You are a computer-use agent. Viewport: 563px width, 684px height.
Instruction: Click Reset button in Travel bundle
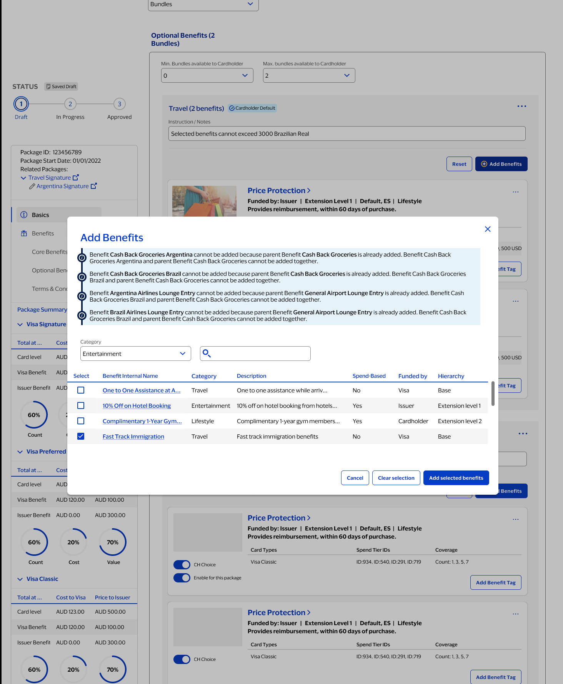point(459,164)
